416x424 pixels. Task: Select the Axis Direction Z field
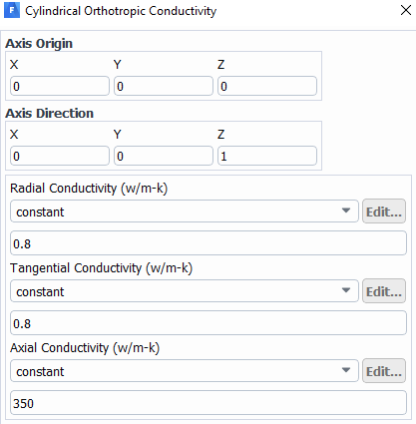point(267,156)
